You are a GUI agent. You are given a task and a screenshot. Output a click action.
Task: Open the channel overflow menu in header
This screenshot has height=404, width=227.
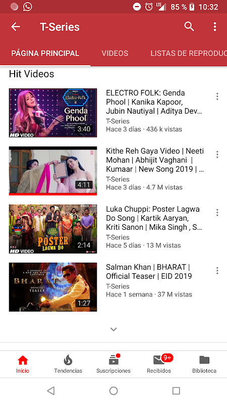click(215, 27)
